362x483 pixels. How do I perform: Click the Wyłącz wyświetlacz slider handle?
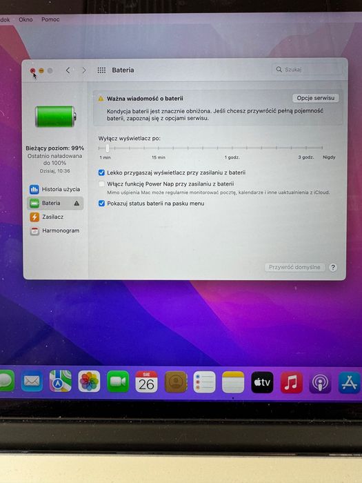tap(107, 148)
